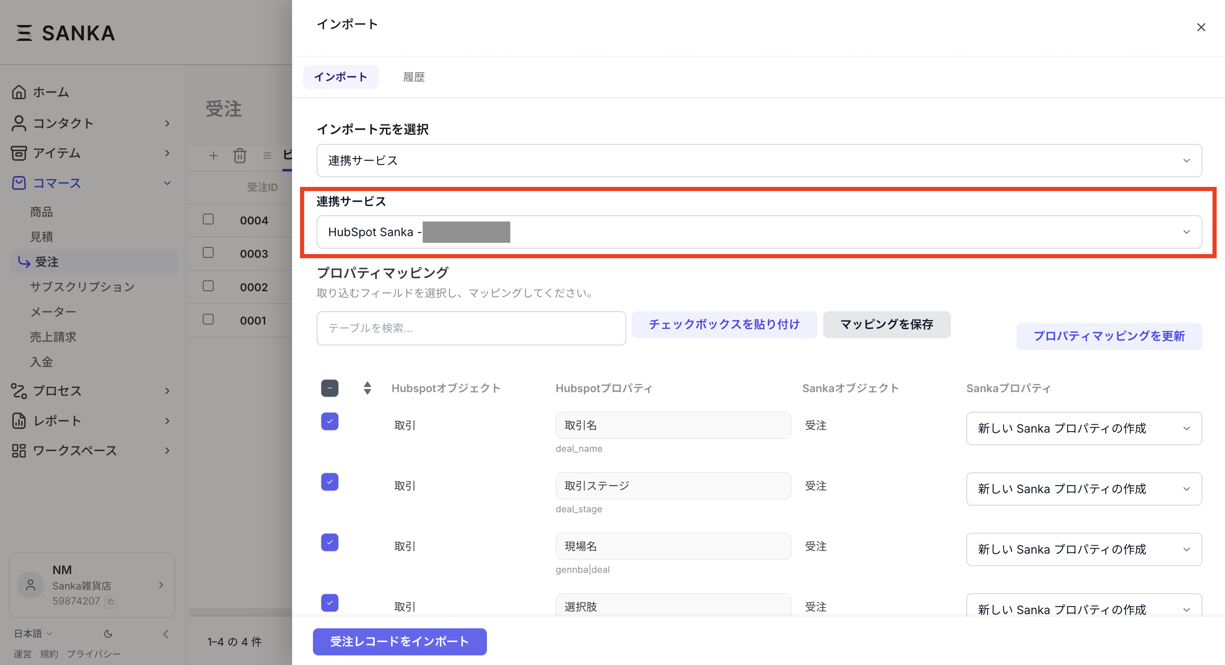The width and height of the screenshot is (1225, 665).
Task: Click the sort arrows icon in mapping header
Action: click(367, 388)
